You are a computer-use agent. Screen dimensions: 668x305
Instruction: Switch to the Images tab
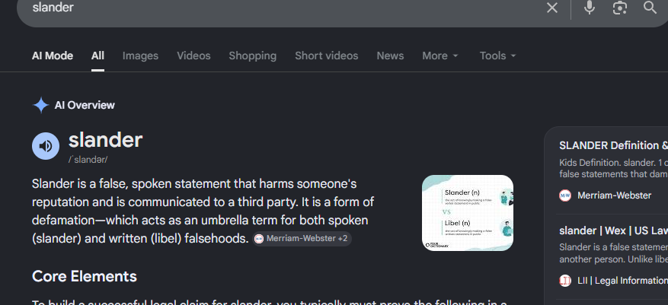pyautogui.click(x=140, y=56)
